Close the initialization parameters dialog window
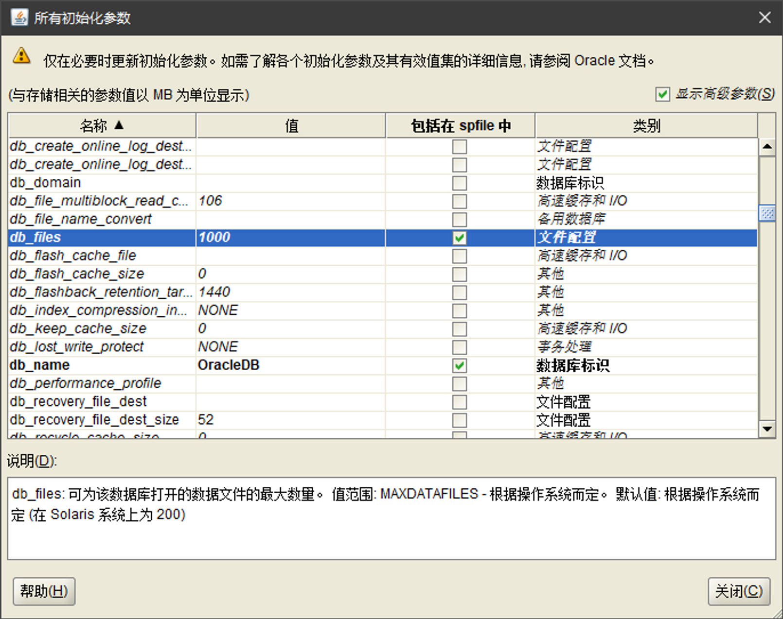 (x=765, y=18)
